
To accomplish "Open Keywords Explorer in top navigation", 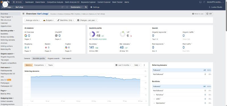I will point(88,2).
